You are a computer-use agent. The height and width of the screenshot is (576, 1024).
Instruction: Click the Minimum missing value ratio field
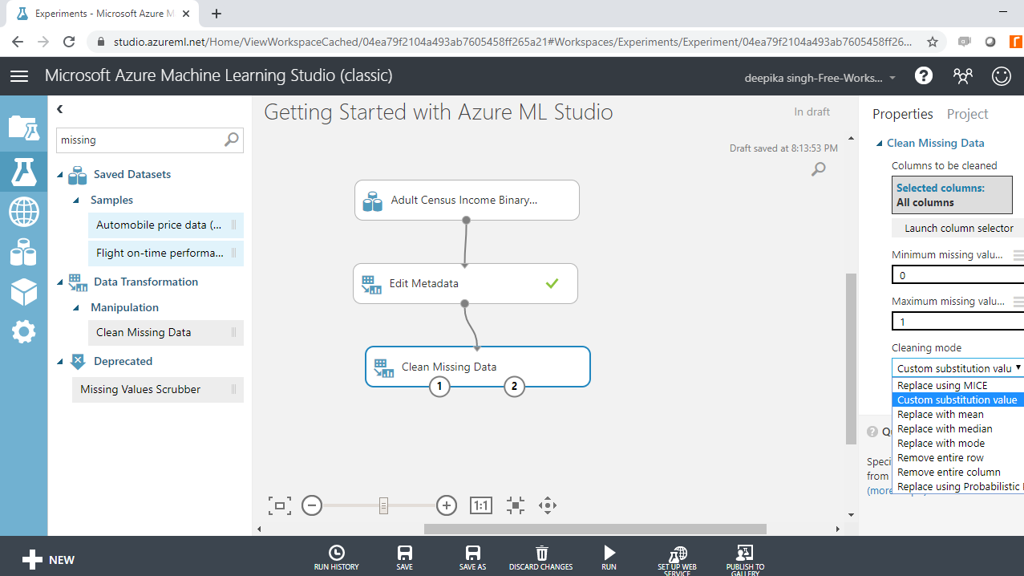click(957, 275)
